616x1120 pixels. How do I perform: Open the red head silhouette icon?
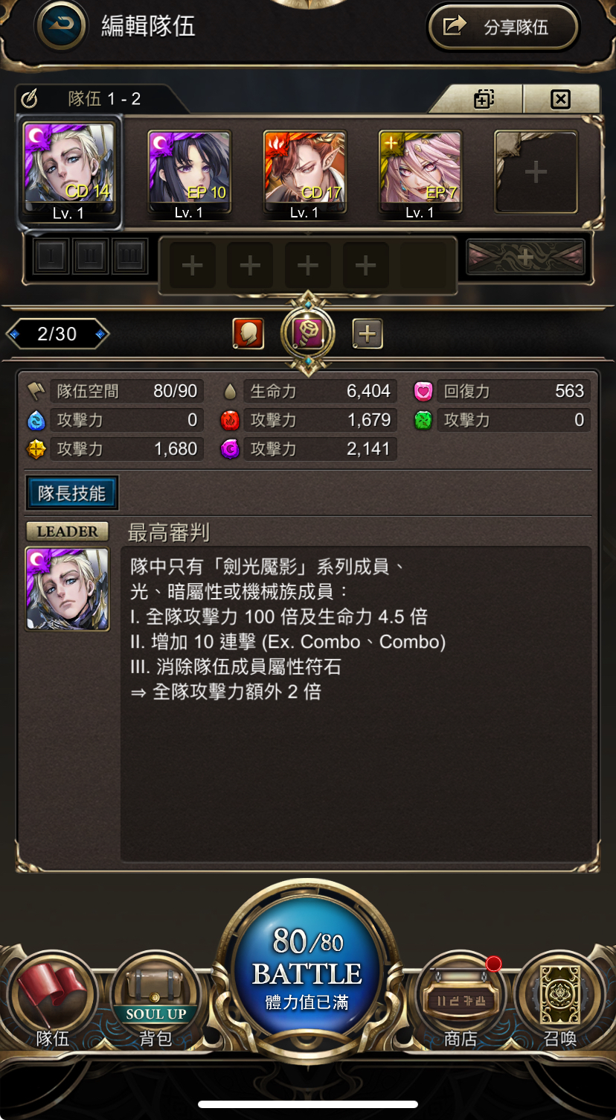click(248, 334)
